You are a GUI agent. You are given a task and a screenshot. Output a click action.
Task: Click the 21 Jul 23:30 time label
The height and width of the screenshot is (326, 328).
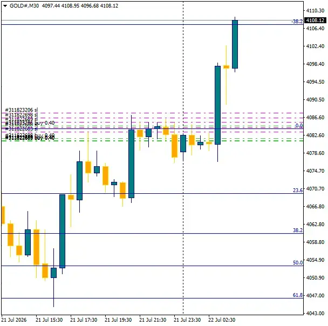point(187,320)
